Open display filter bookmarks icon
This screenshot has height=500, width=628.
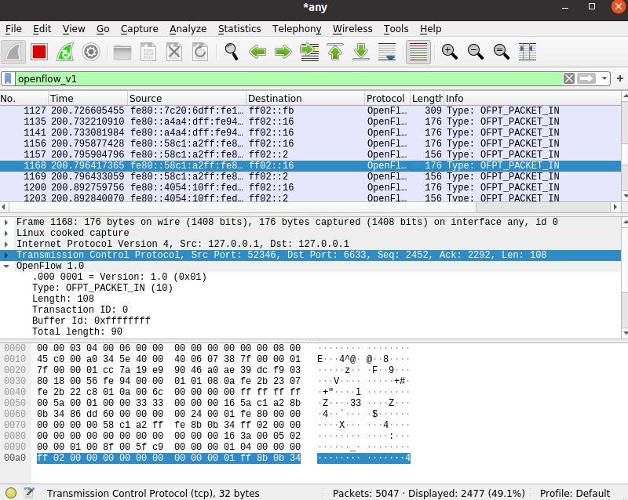(x=8, y=79)
